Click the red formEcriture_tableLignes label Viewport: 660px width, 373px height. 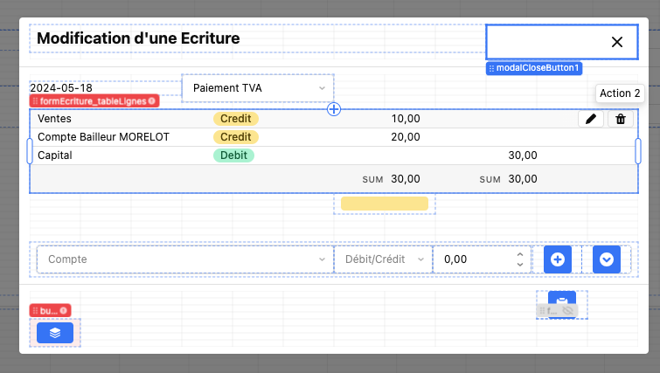click(94, 101)
